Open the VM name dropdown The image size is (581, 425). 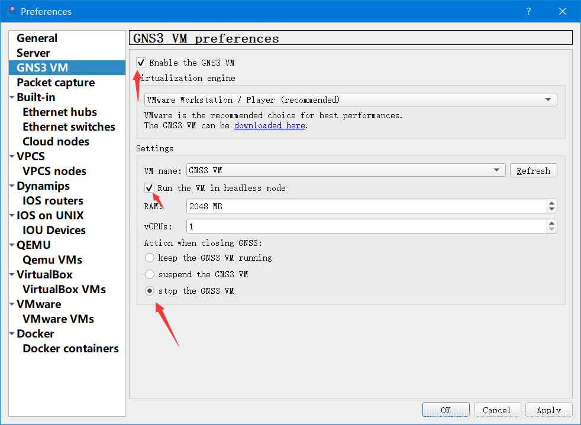coord(346,170)
